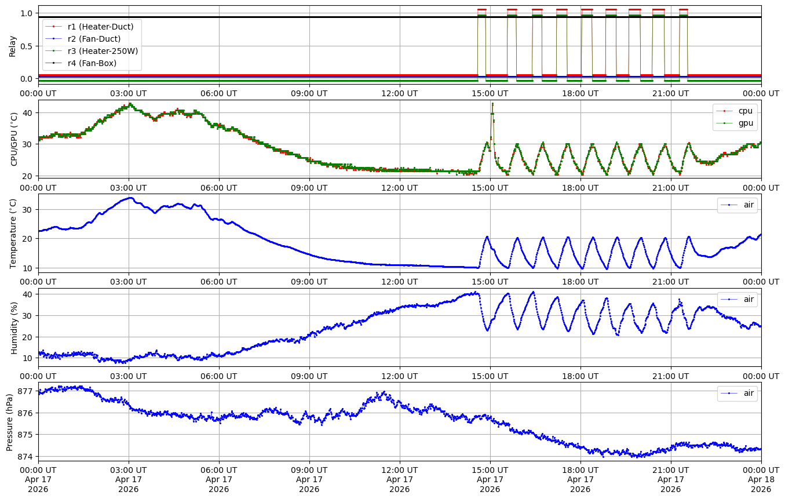Select the CPU/GPU (°C) axis label
785x499 pixels.
pos(14,139)
